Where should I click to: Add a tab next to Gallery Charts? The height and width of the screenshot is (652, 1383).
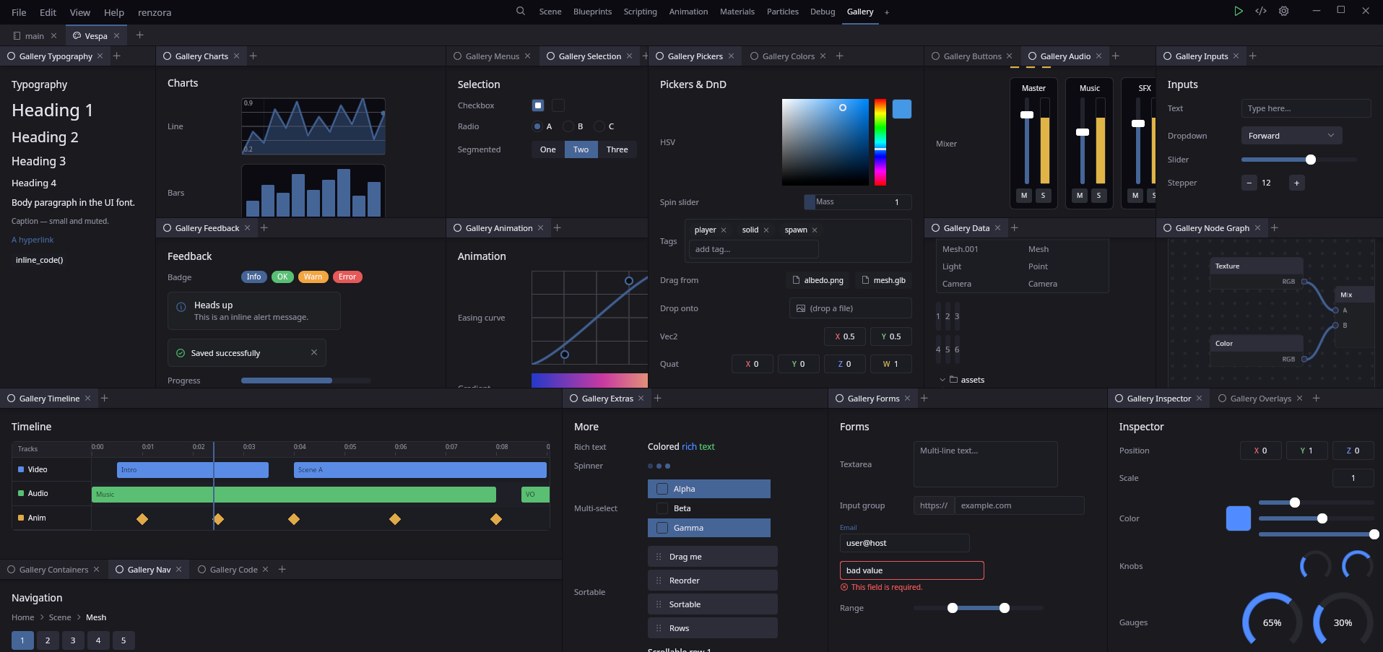pyautogui.click(x=253, y=56)
